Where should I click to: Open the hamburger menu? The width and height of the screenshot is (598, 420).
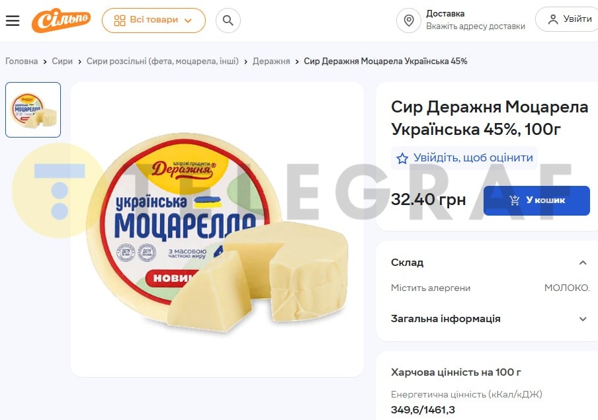pyautogui.click(x=12, y=21)
